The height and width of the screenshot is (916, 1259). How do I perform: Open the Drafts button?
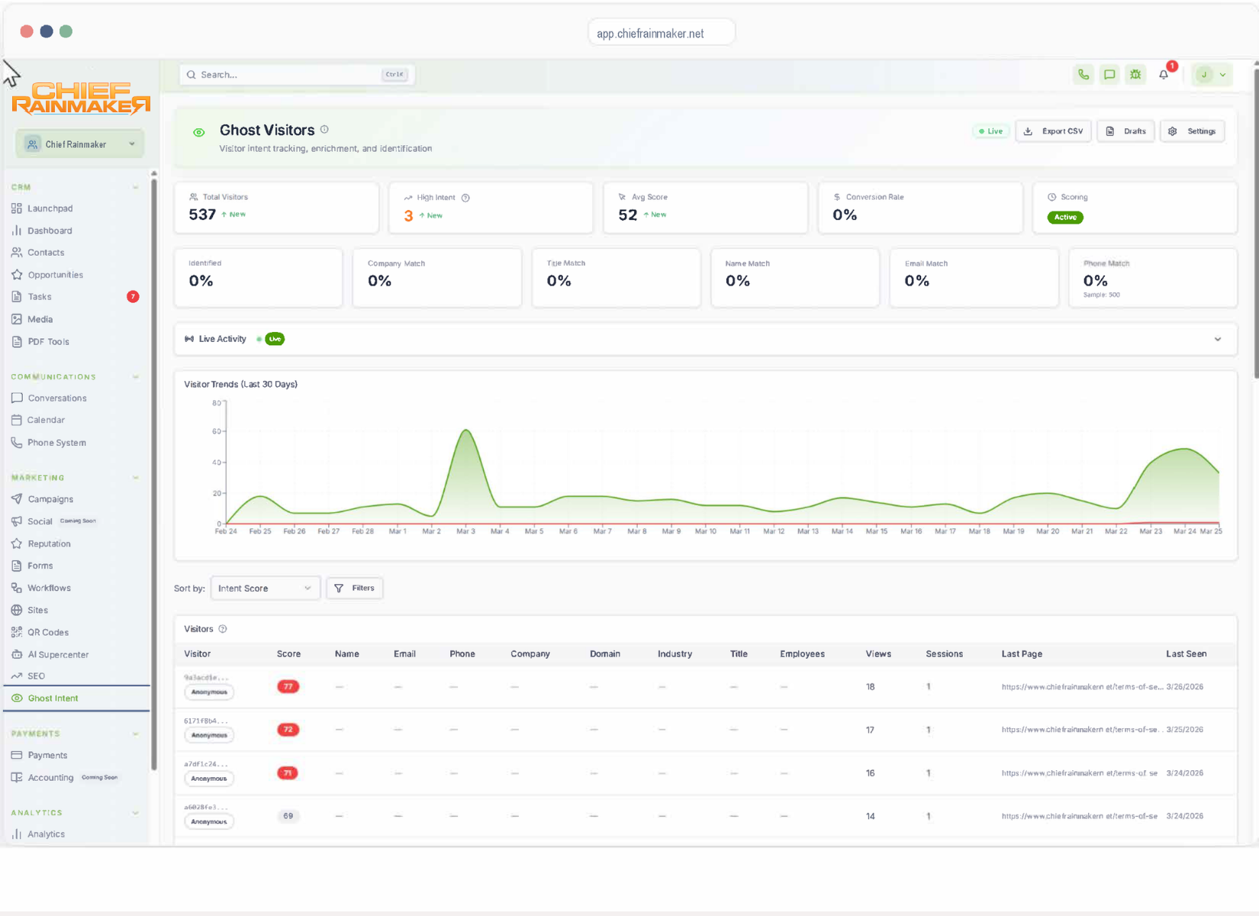(x=1125, y=131)
